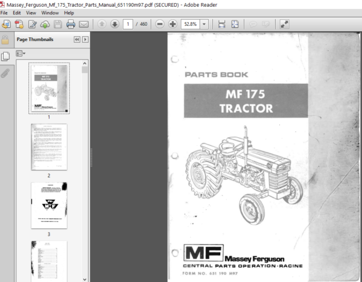Open the zoom level dropdown arrow
The width and height of the screenshot is (362, 282).
(204, 24)
